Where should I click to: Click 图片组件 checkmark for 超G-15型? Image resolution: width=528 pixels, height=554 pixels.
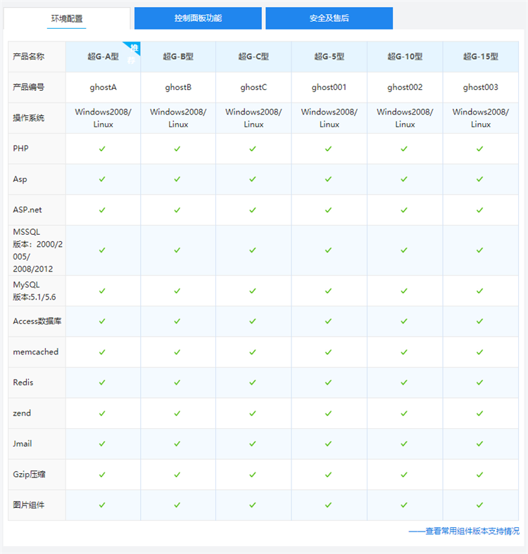pos(480,505)
